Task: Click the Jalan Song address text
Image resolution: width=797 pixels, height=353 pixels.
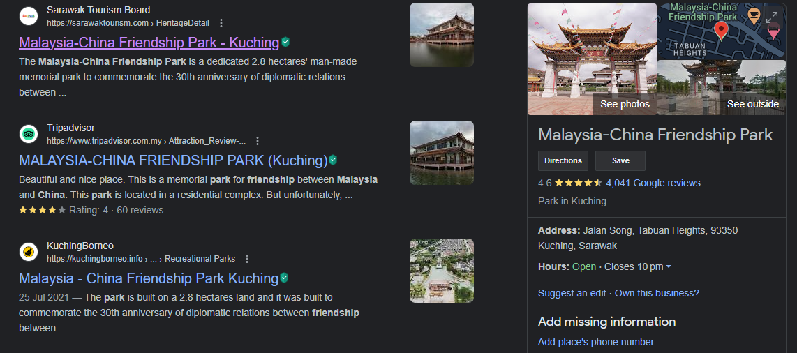Action: [x=638, y=238]
